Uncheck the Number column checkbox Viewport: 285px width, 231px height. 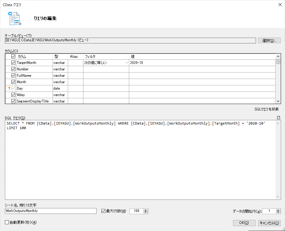click(x=13, y=69)
